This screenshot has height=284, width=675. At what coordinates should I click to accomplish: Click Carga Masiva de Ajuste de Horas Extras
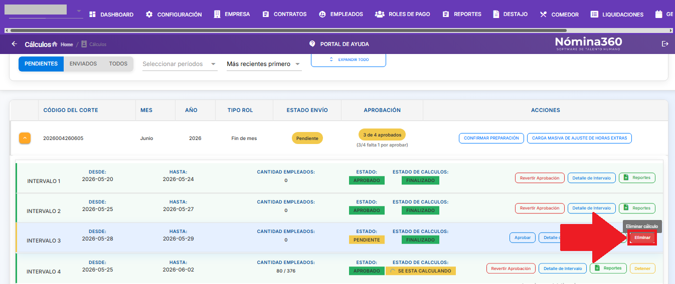tap(579, 138)
